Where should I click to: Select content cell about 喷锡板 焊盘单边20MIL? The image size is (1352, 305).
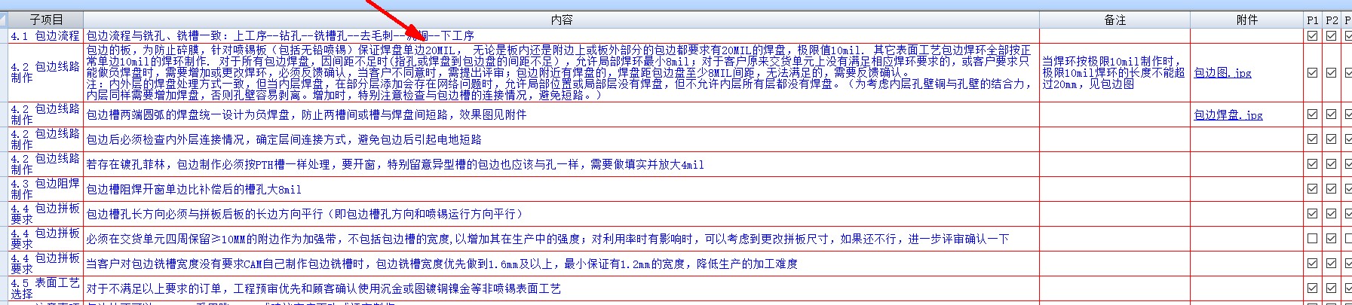click(x=561, y=72)
